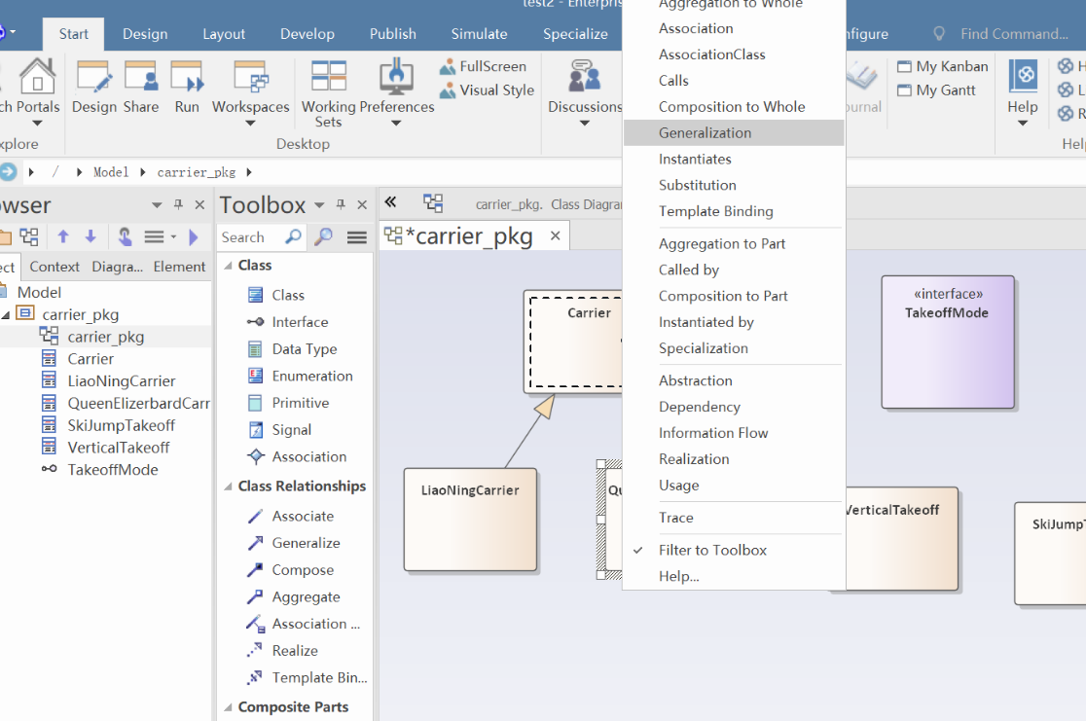Open the Toolbox title dropdown arrow
1086x721 pixels.
click(319, 205)
